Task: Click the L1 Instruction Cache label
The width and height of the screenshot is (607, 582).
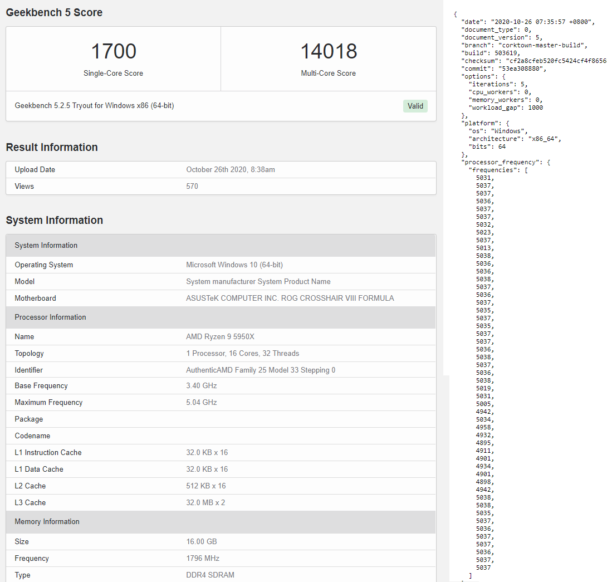Action: (x=48, y=452)
